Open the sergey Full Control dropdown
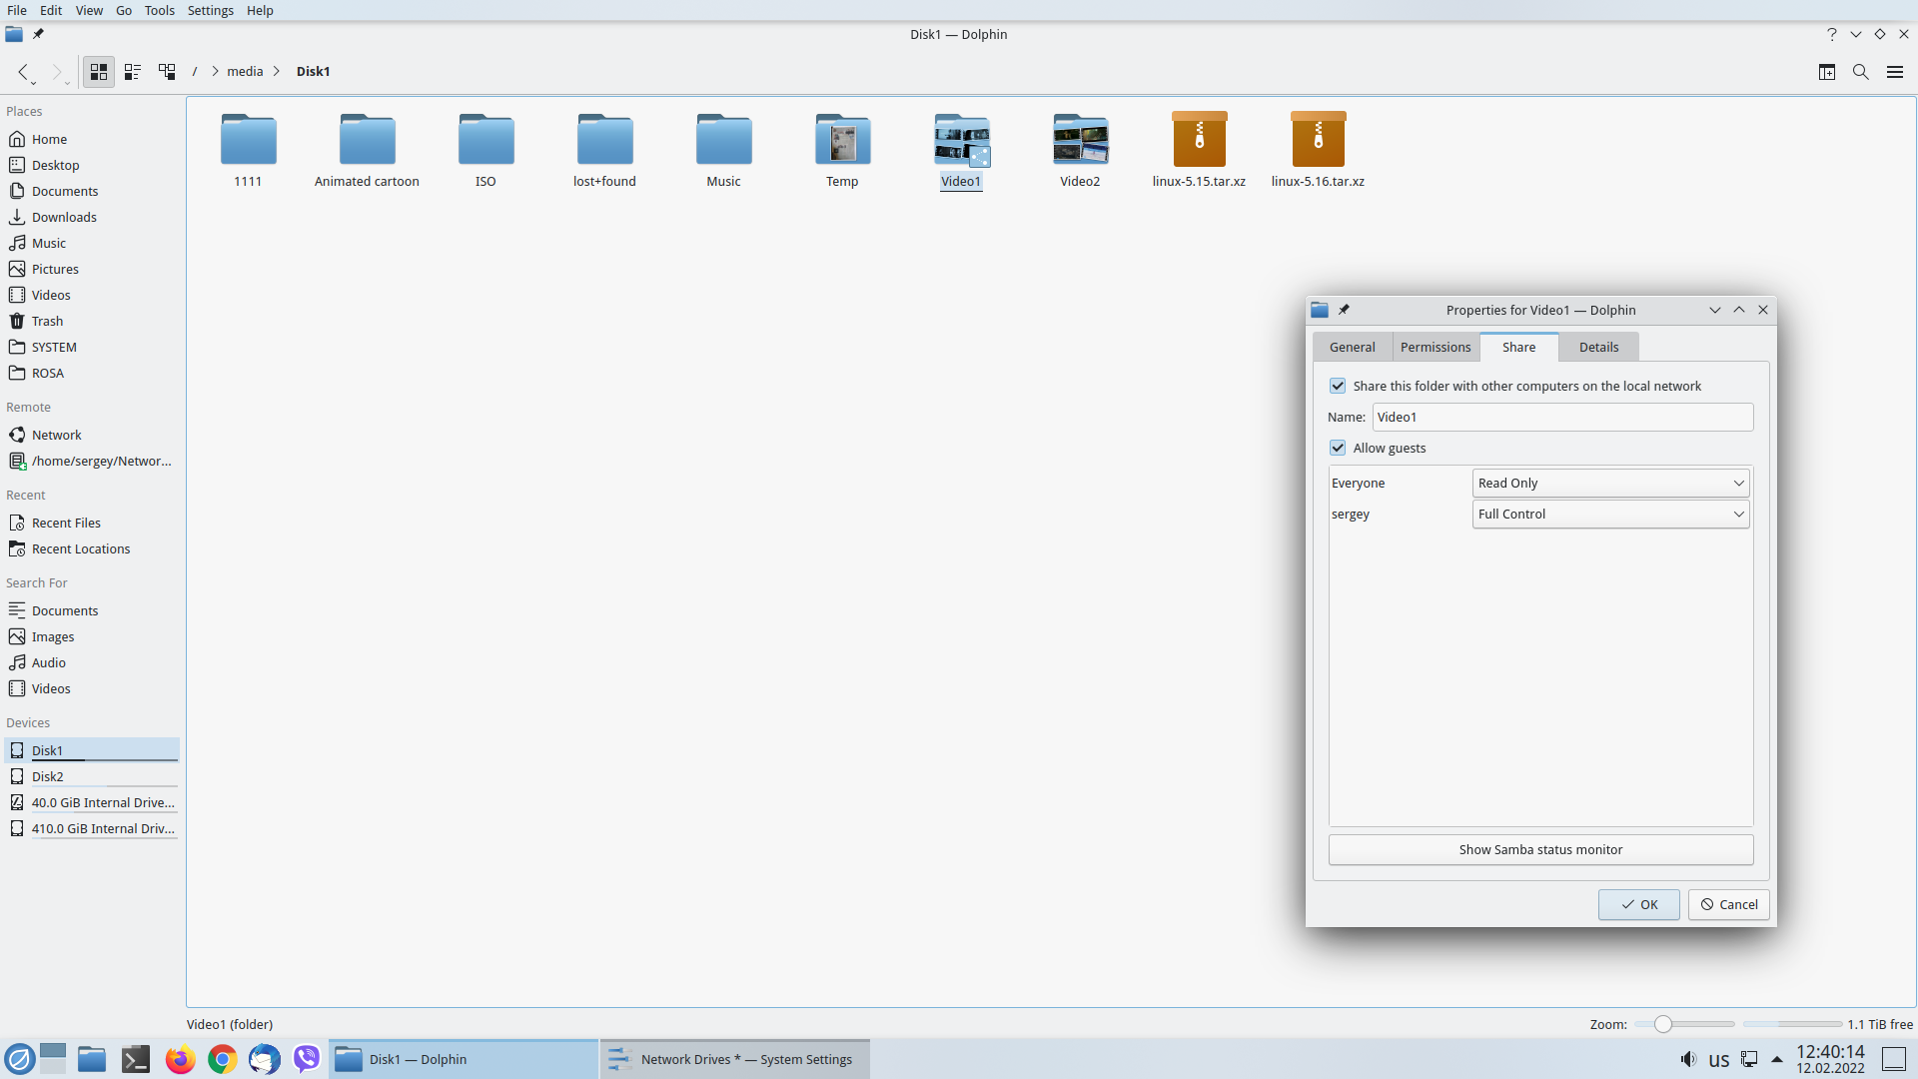This screenshot has width=1918, height=1079. [1610, 515]
